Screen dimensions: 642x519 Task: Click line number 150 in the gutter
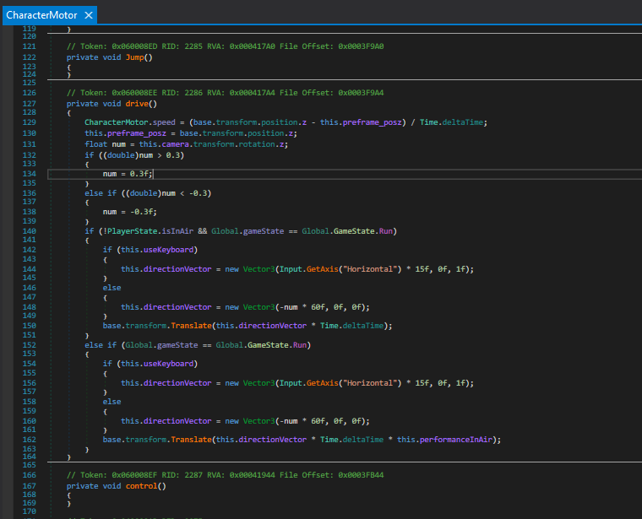(30, 326)
